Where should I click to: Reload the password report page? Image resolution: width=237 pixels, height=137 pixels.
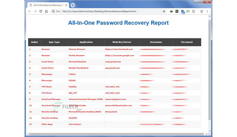[41, 11]
